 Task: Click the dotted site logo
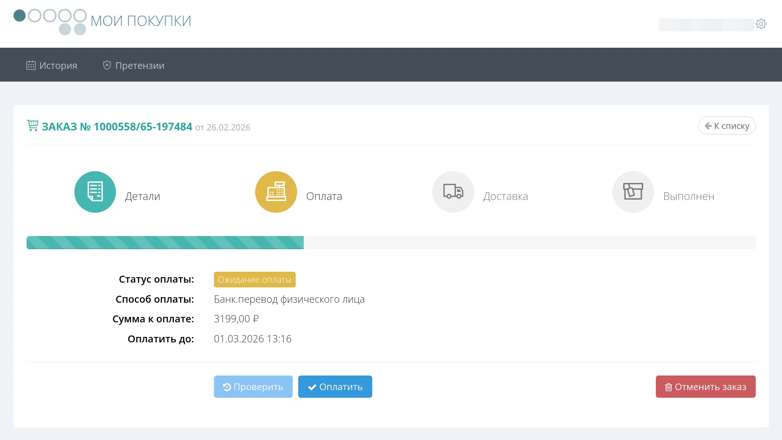pos(50,21)
